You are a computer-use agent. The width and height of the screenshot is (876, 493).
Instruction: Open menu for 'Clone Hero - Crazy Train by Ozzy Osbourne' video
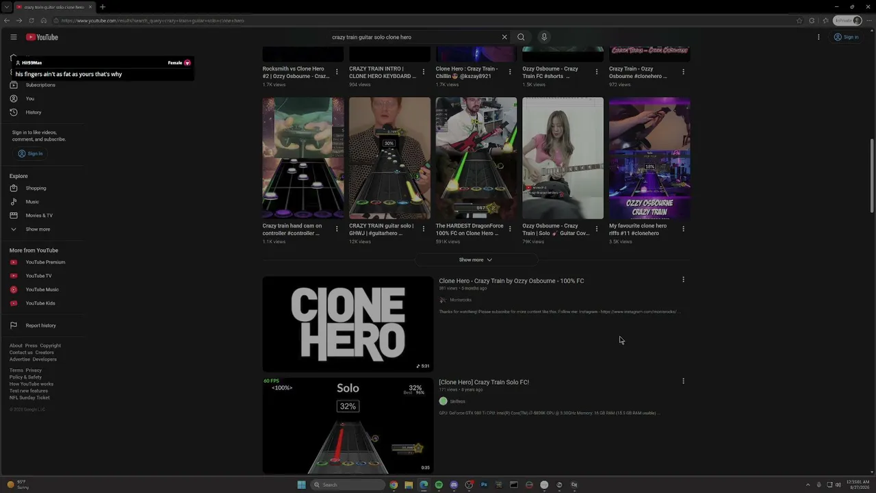point(683,279)
